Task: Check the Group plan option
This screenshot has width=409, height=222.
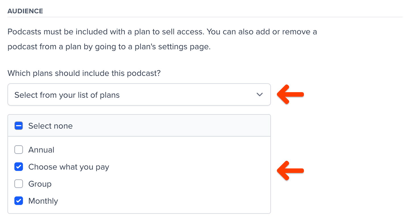Action: tap(18, 184)
